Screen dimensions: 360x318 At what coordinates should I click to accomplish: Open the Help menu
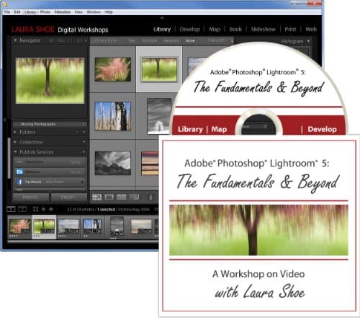pos(109,12)
